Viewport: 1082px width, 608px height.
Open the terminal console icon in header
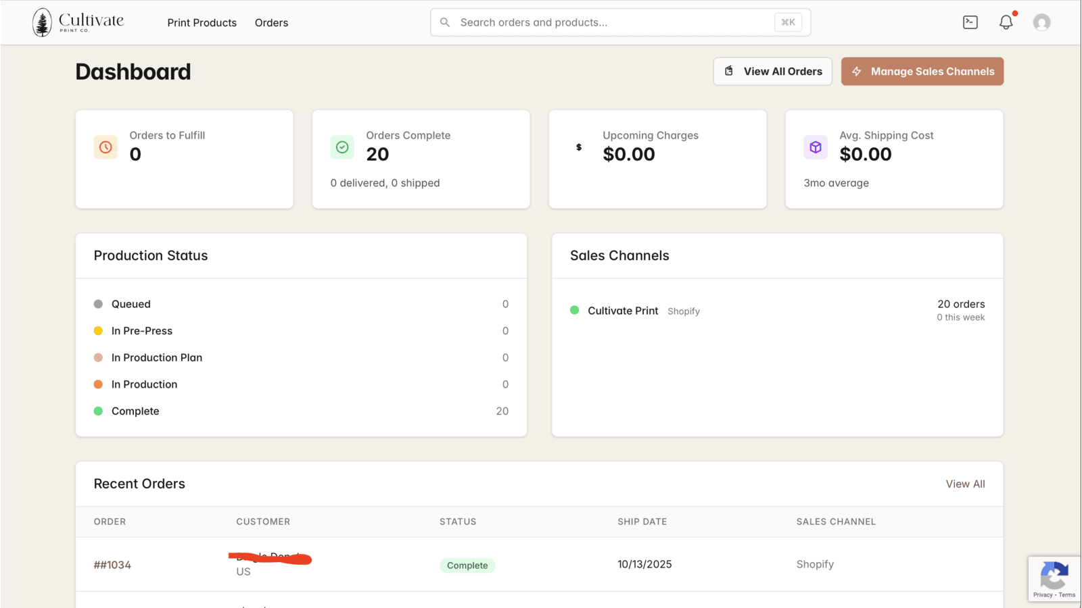pos(970,22)
